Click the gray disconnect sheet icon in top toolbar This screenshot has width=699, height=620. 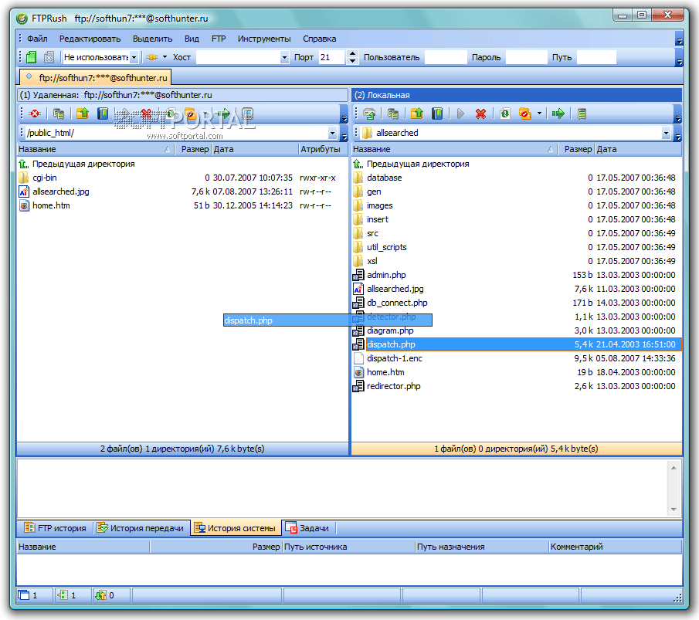click(49, 57)
